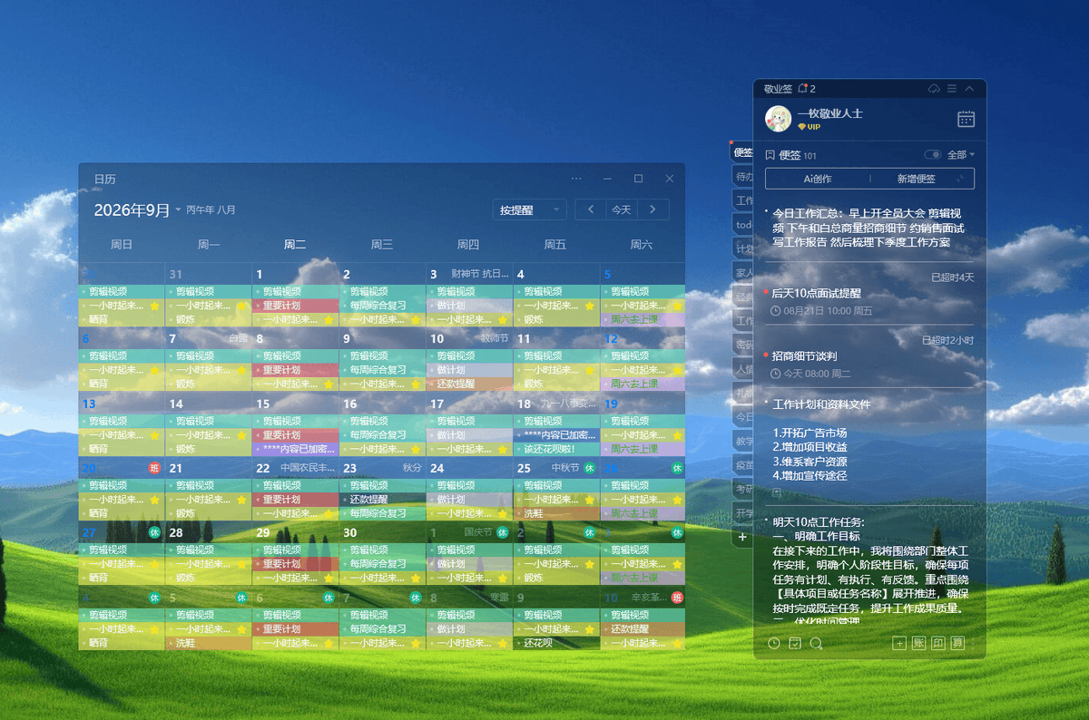Click 已超时4天 overdue label
Image resolution: width=1089 pixels, height=720 pixels.
point(953,277)
